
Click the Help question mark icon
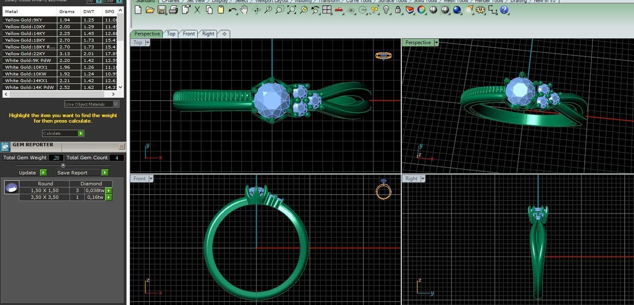[x=504, y=10]
